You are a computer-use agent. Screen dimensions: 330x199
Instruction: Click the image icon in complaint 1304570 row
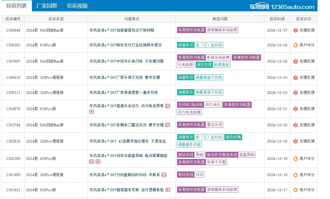[168, 106]
